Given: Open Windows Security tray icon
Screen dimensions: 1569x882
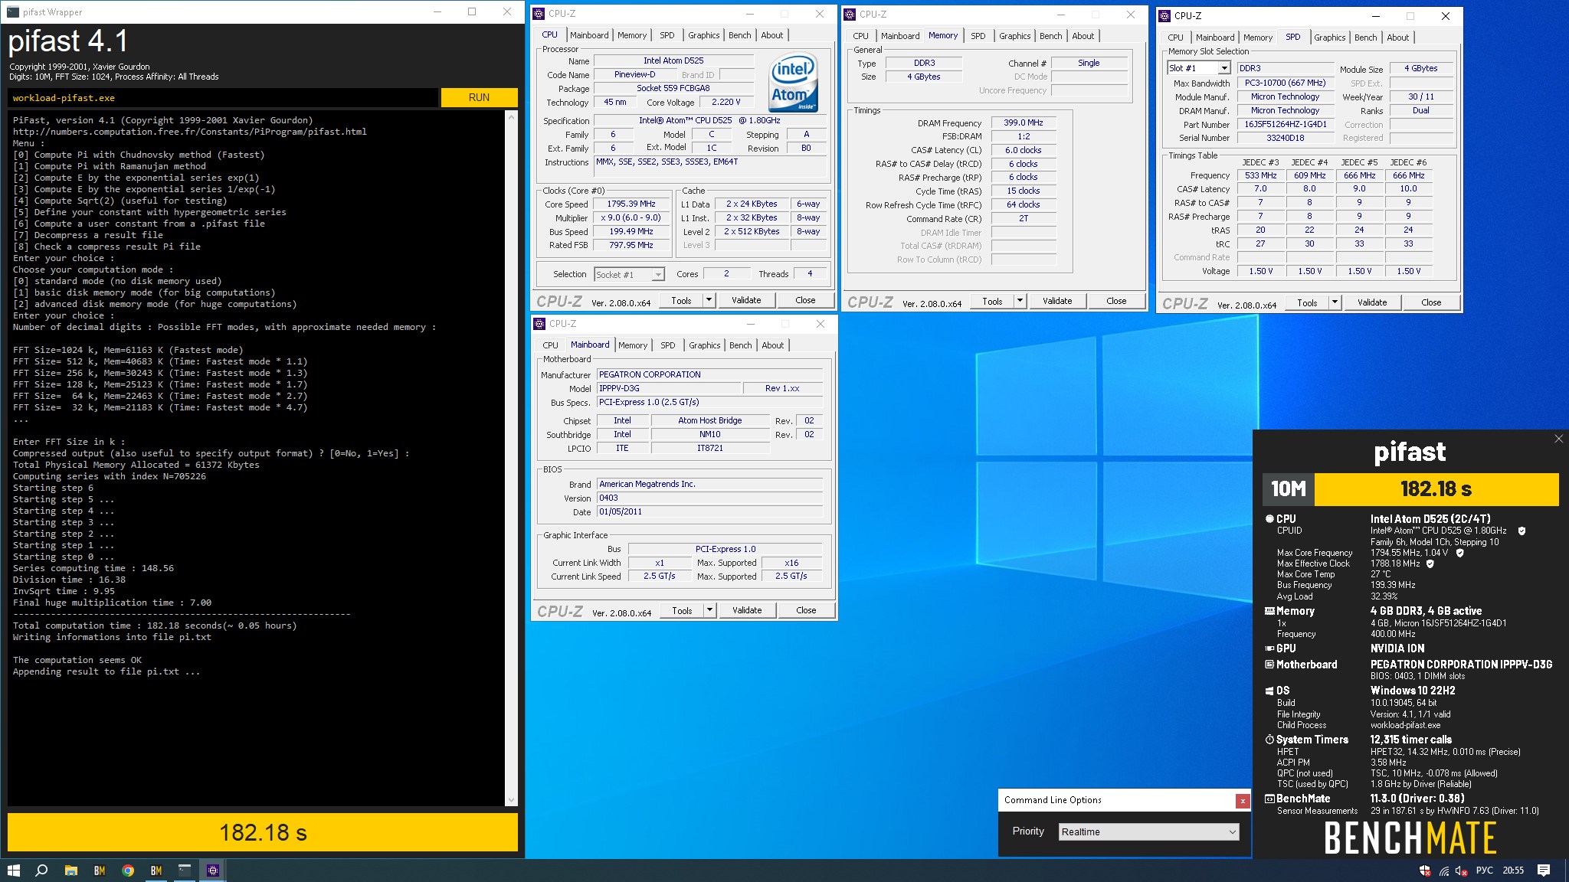Looking at the screenshot, I should (1425, 871).
